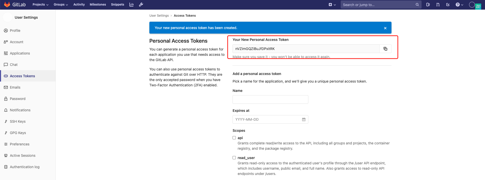
Task: Click the GitLab logo
Action: pyautogui.click(x=15, y=5)
